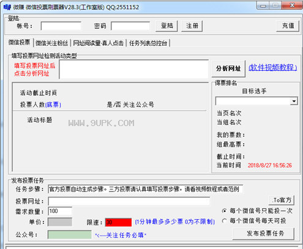Image resolution: width=303 pixels, height=249 pixels.
Task: Click the large vote URL analysis text box
Action: click(134, 69)
